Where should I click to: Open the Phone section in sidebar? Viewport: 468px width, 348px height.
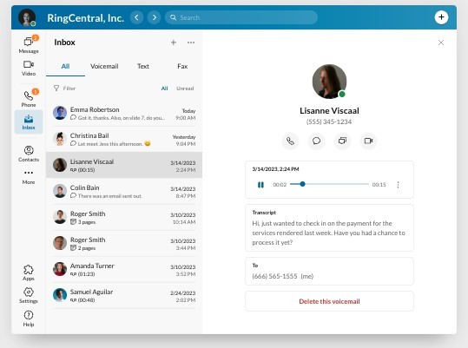click(29, 98)
